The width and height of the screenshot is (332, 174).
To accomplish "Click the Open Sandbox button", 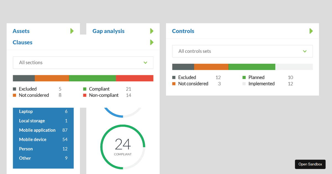I will (310, 164).
